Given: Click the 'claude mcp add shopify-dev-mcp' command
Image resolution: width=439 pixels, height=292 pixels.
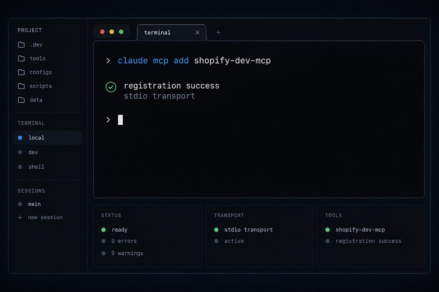Looking at the screenshot, I should 194,61.
